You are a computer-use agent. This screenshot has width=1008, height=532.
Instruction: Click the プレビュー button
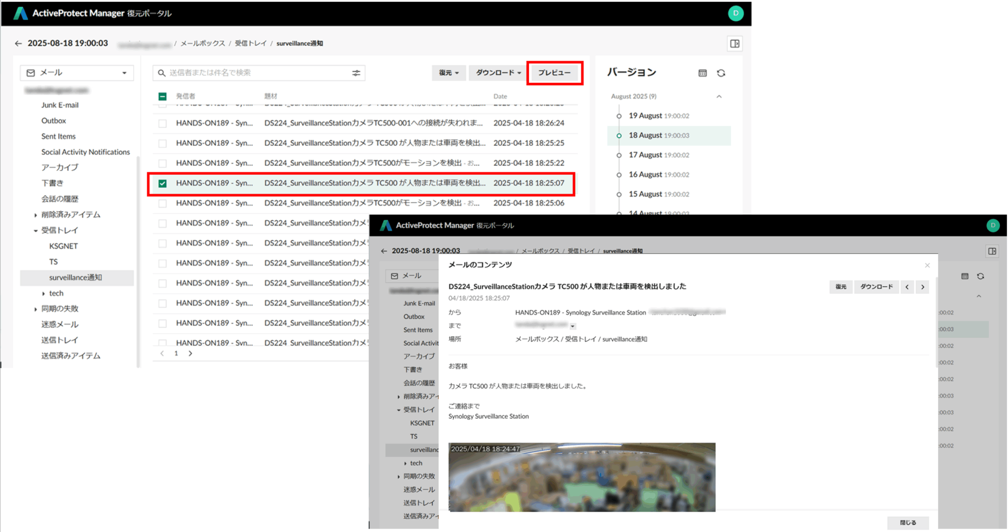(554, 73)
